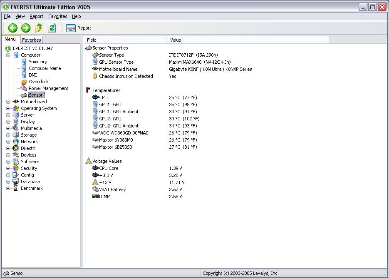Click the folder Up-level toolbar icon
This screenshot has width=389, height=279.
click(x=39, y=28)
